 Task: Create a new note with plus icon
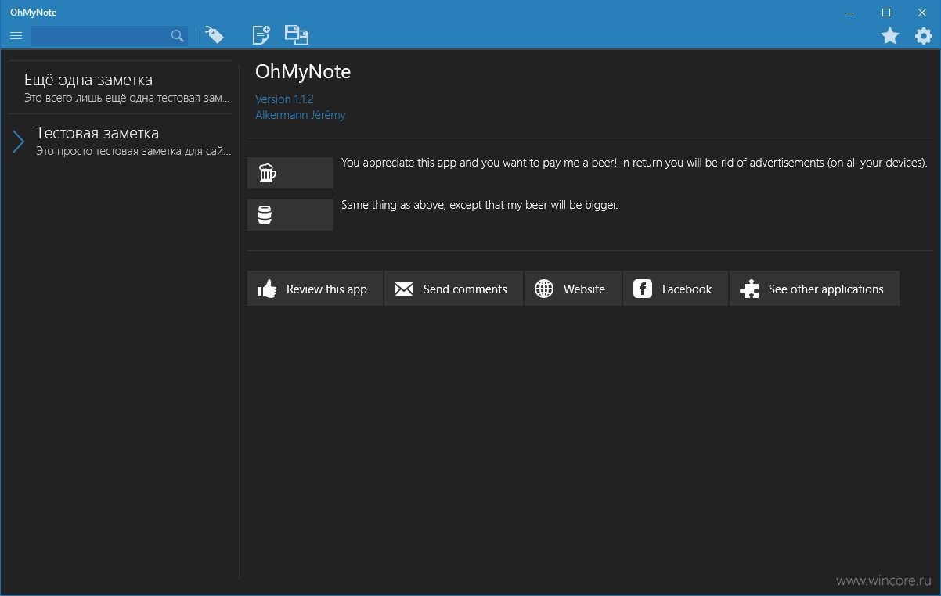[x=261, y=35]
